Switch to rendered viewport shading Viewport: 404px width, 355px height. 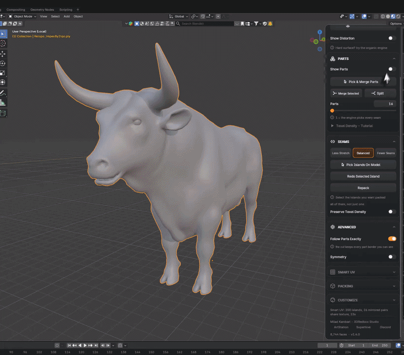click(x=398, y=16)
